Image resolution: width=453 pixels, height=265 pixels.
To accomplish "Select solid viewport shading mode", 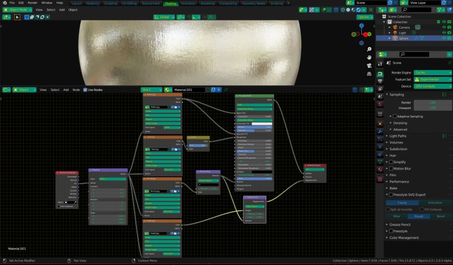I will [348, 10].
